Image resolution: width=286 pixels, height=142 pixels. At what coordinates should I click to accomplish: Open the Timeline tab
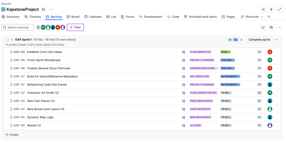(33, 17)
